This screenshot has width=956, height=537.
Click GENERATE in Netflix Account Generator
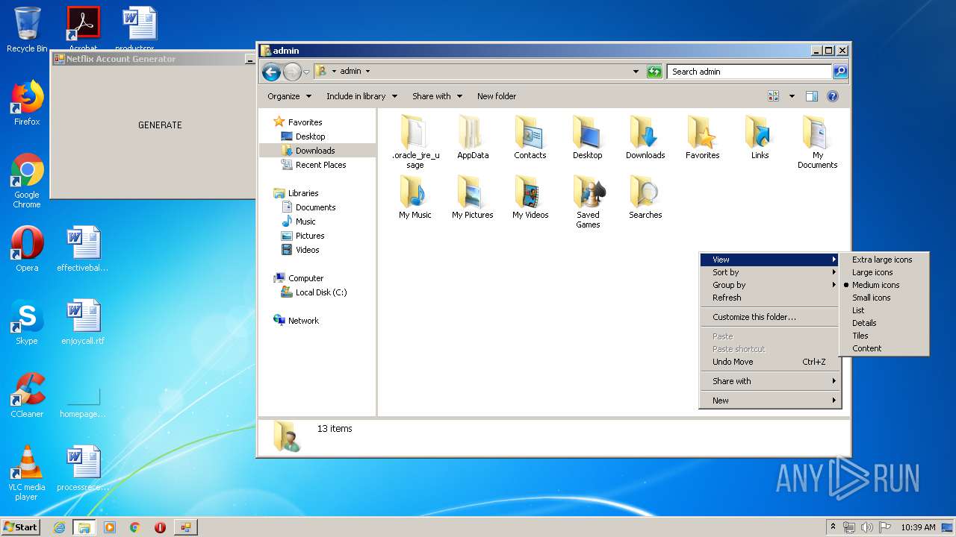[160, 125]
